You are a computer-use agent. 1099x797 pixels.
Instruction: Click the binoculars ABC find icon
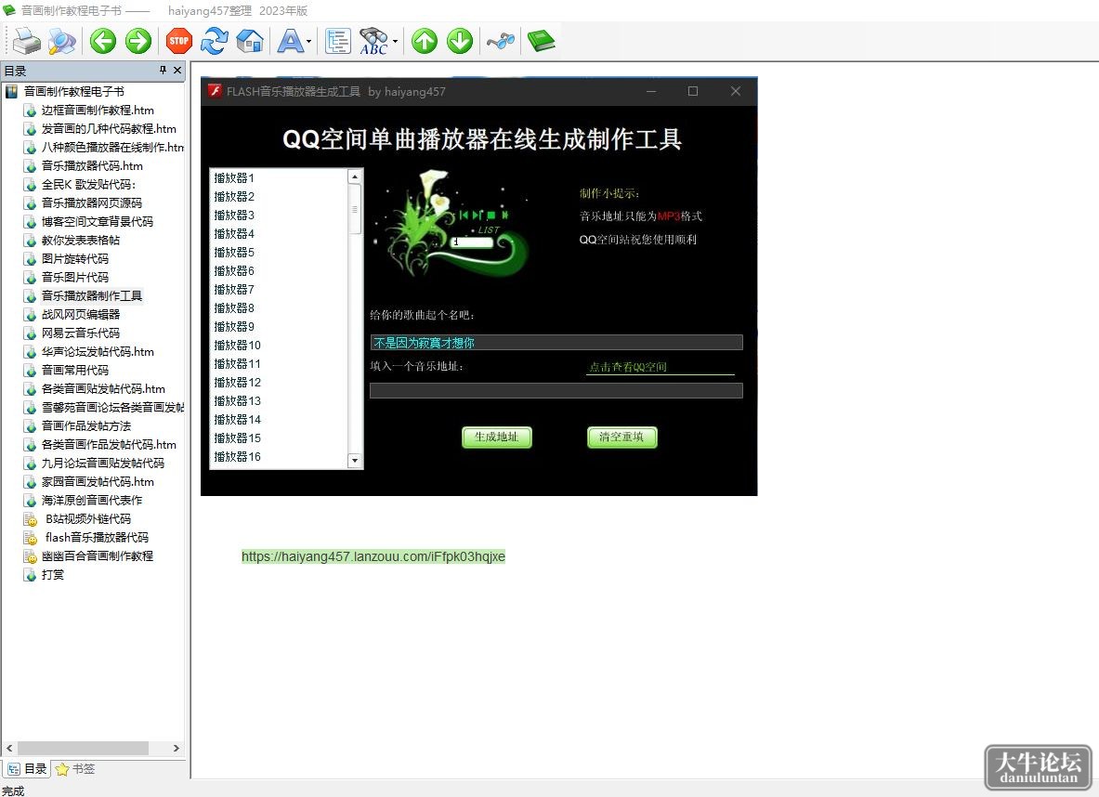point(373,42)
